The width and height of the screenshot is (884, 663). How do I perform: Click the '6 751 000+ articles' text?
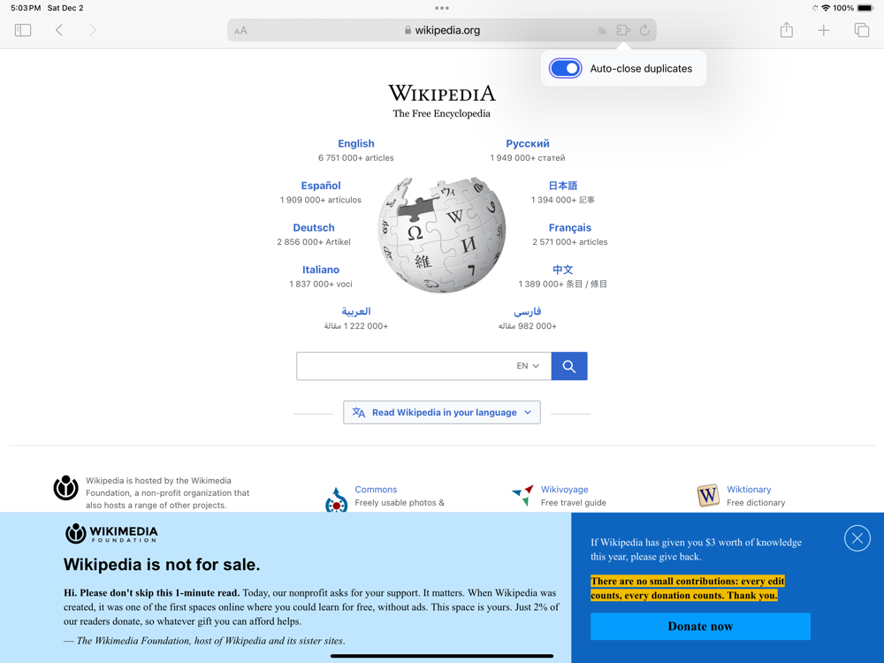tap(355, 158)
